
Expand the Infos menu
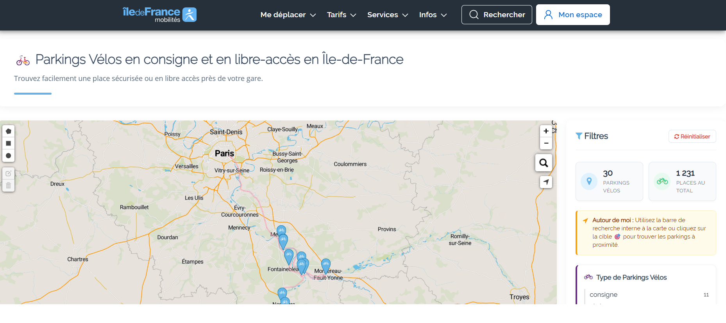(433, 15)
